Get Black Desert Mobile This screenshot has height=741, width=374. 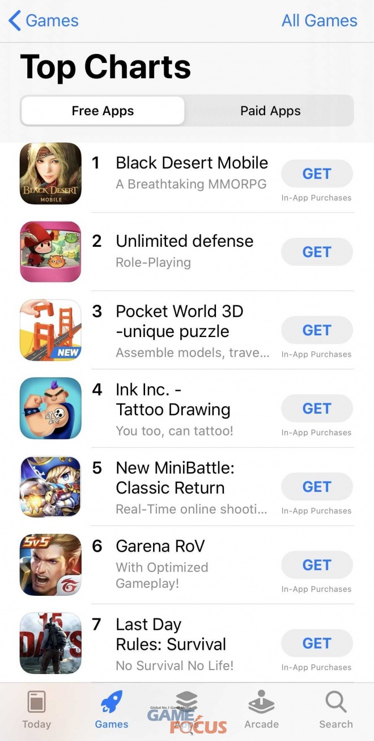point(317,174)
